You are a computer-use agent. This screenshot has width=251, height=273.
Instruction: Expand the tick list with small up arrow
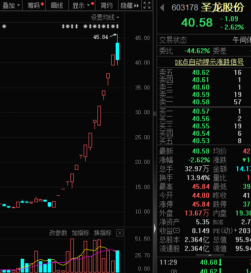[x=210, y=255]
